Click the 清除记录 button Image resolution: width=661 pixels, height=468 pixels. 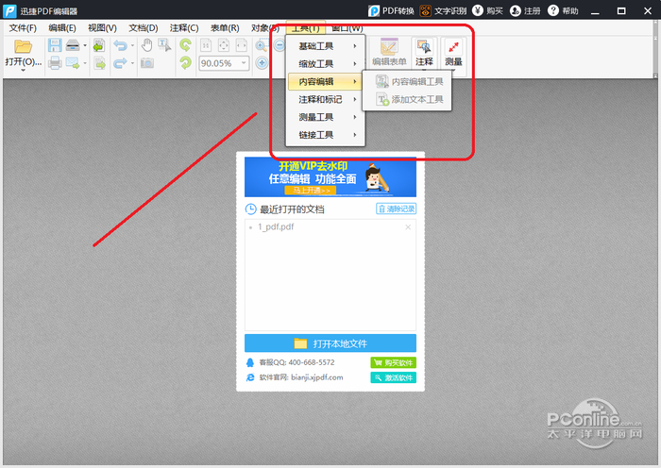tap(396, 209)
